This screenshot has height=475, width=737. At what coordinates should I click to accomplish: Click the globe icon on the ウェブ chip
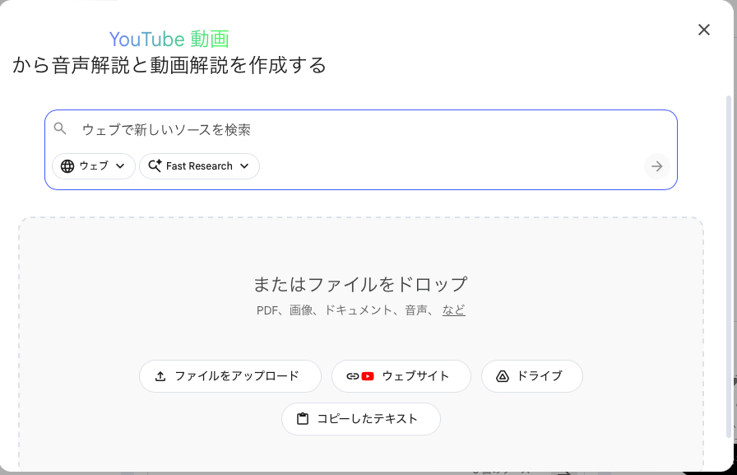(67, 166)
